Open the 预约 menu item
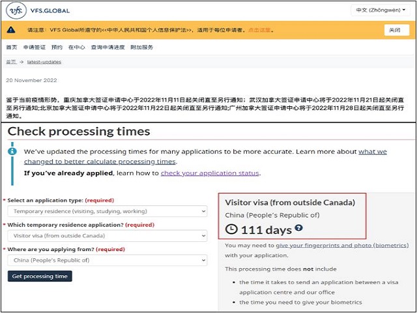Viewport: 417px width, 313px height. tap(57, 48)
